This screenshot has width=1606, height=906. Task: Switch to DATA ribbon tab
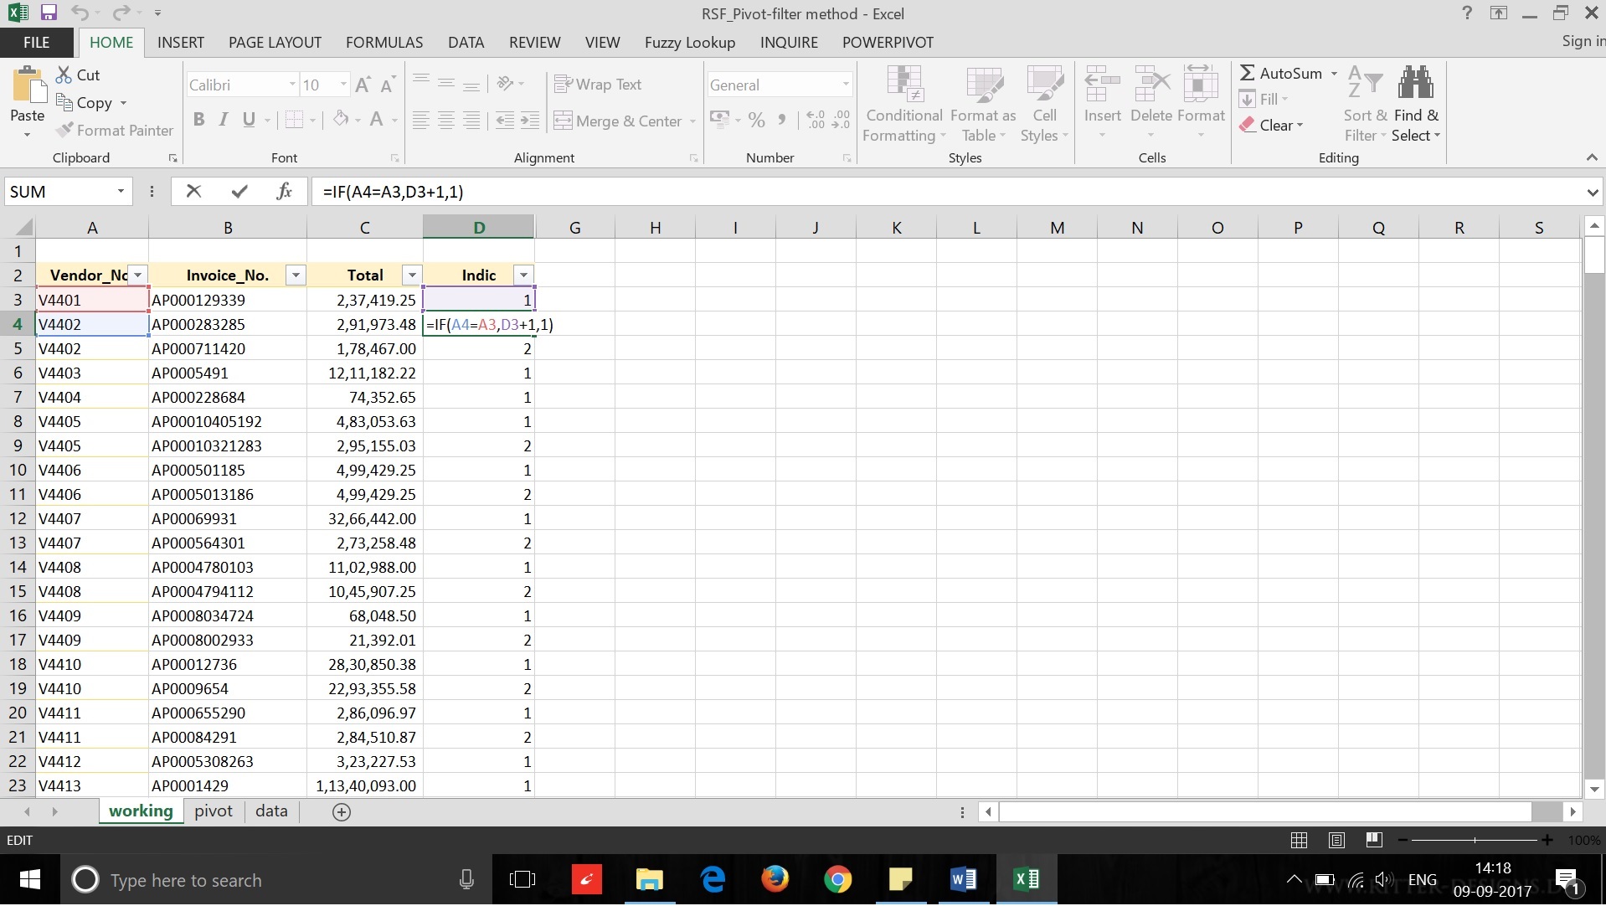(x=466, y=42)
